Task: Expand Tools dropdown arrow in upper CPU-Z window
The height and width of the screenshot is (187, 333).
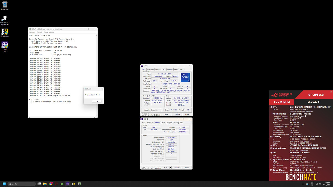Action: point(171,114)
